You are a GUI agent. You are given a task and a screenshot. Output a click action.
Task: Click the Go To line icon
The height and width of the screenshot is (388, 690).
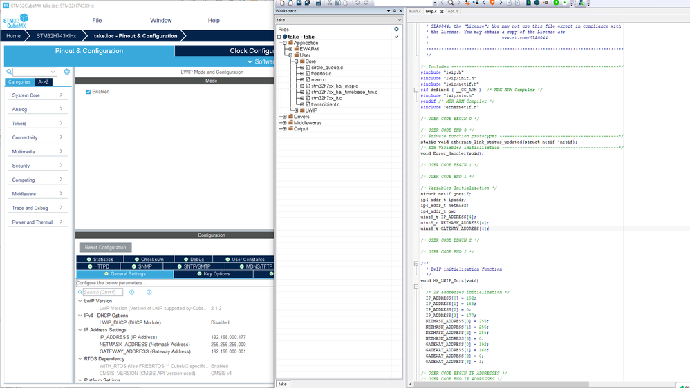[476, 2]
